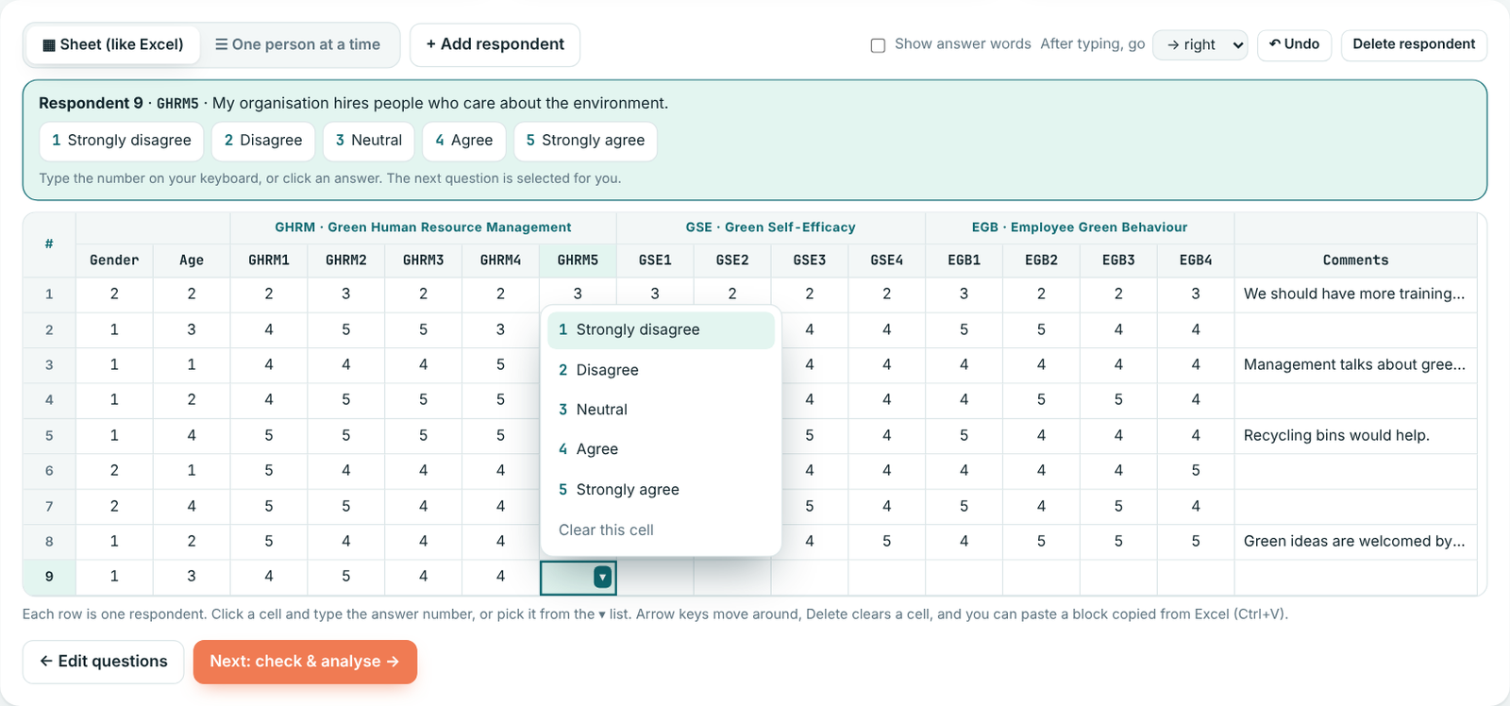Click the 'GHRM · Green Human Resource Management' group header
1510x706 pixels.
click(x=423, y=227)
